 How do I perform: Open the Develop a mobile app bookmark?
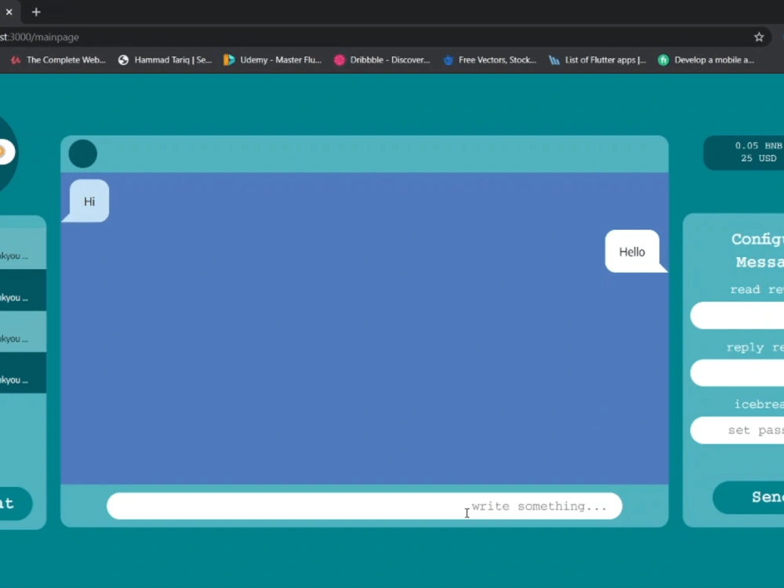tap(706, 60)
